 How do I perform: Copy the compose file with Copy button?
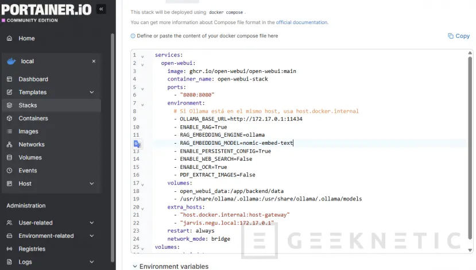(x=459, y=36)
